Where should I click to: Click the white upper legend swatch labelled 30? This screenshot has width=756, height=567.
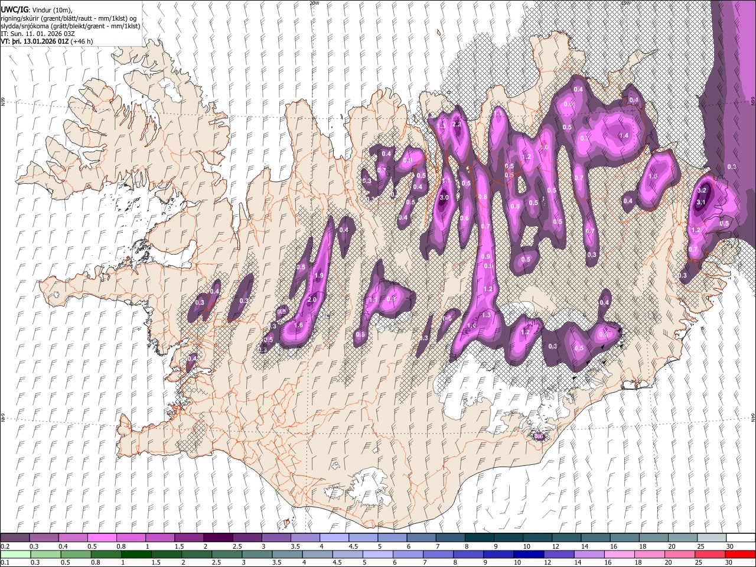pos(740,538)
